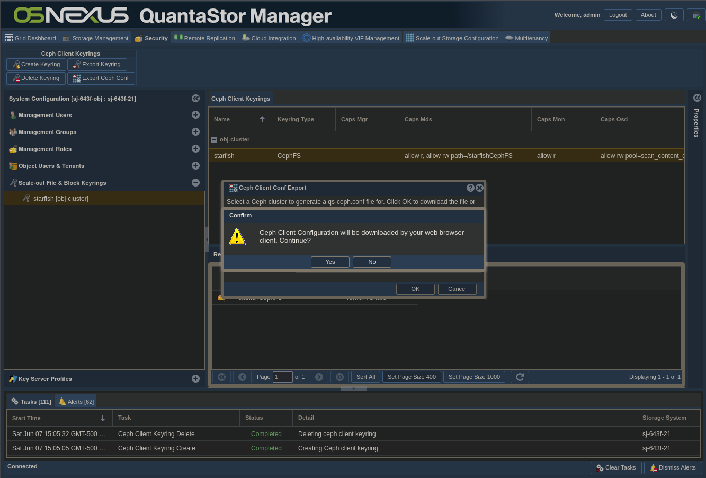The height and width of the screenshot is (478, 706).
Task: Click the page number input field
Action: 282,377
